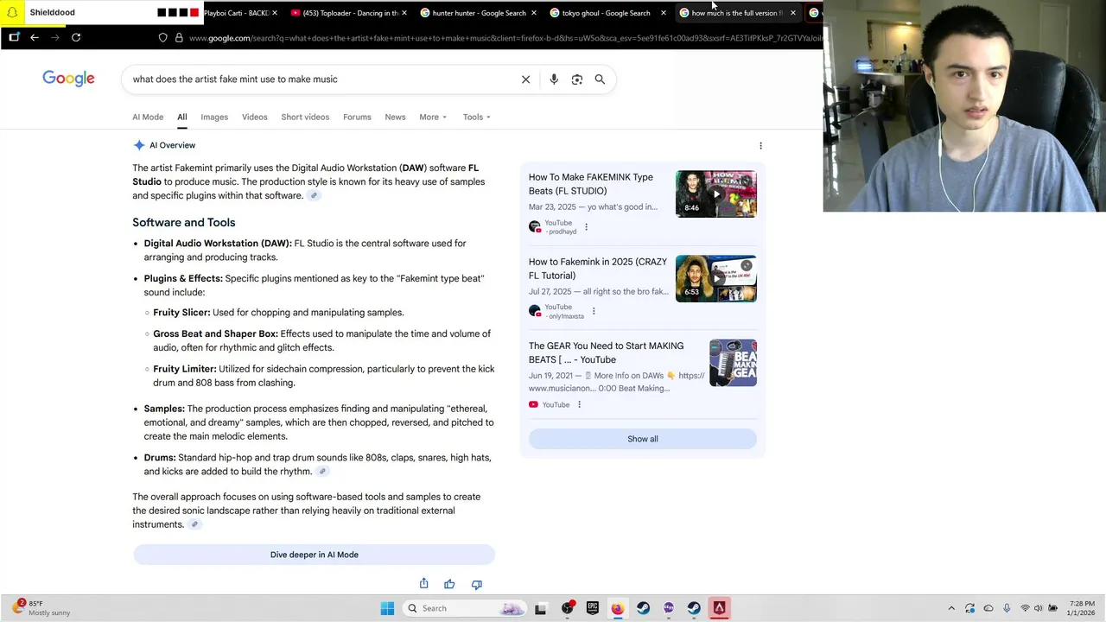Show hidden system tray icons
This screenshot has width=1106, height=622.
[x=951, y=608]
